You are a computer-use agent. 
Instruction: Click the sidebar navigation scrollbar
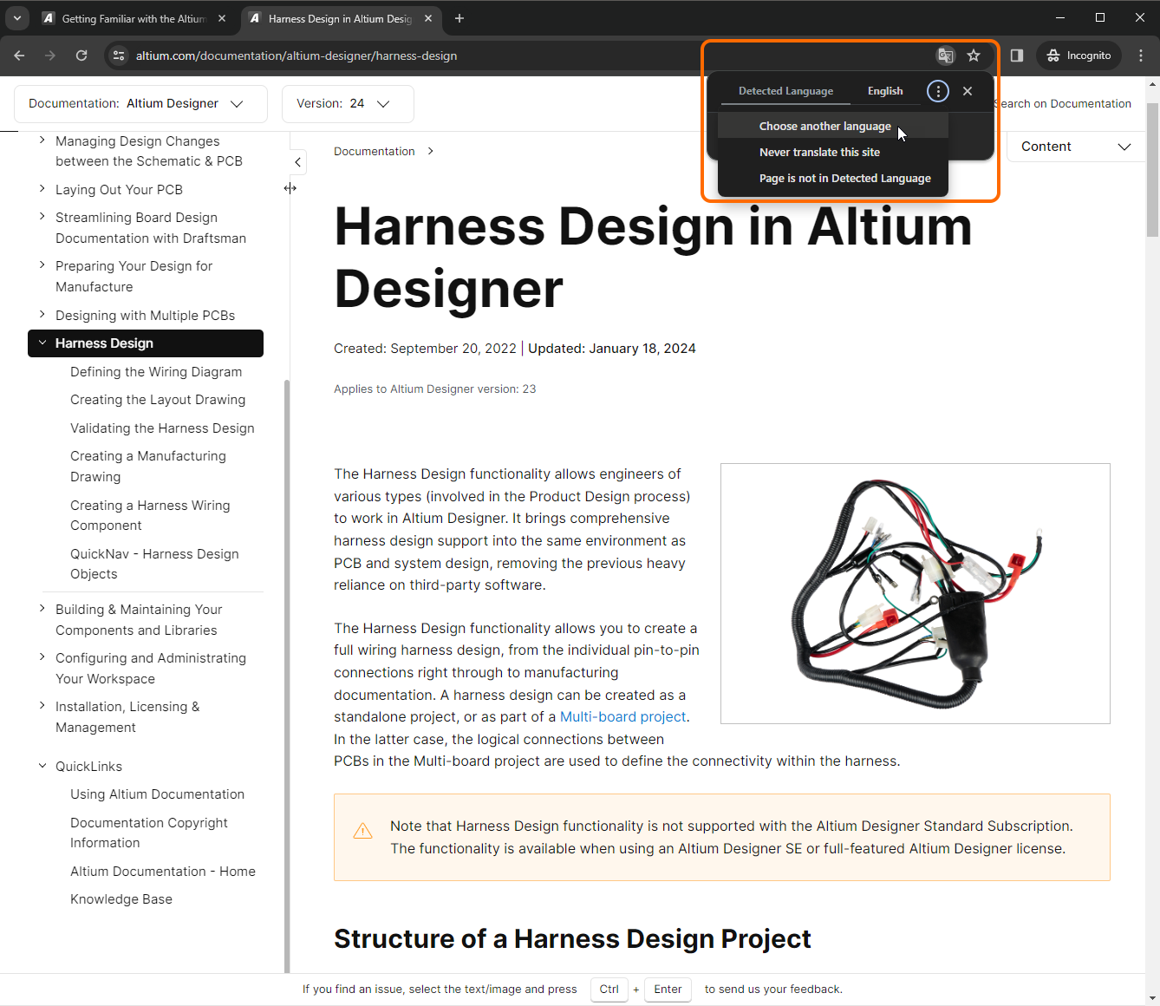click(287, 676)
